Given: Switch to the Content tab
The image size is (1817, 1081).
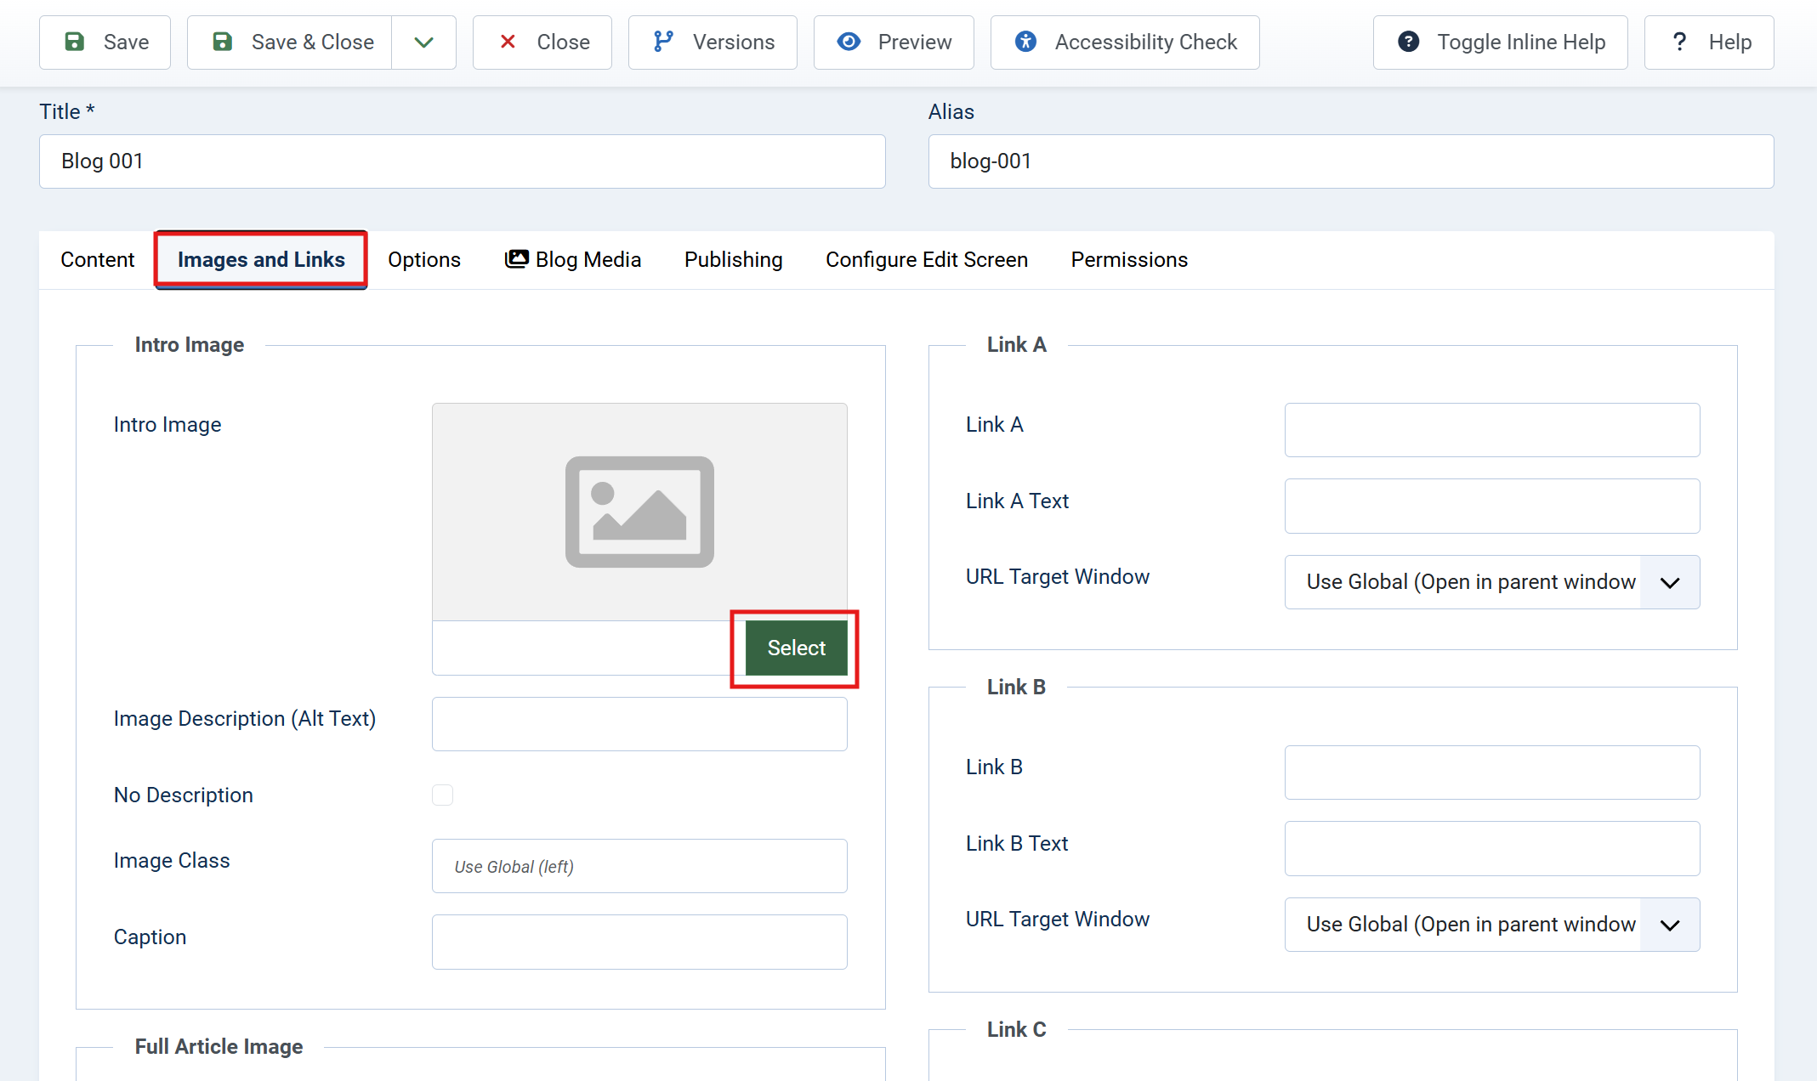Looking at the screenshot, I should pos(97,259).
